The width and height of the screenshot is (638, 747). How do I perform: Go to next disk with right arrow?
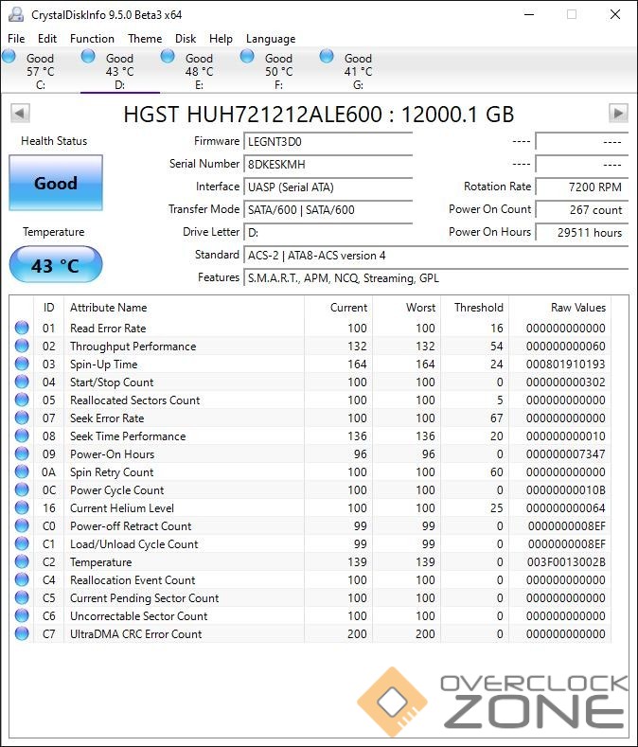(x=618, y=114)
